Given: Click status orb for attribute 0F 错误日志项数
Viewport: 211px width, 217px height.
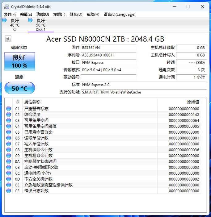Looking at the screenshot, I should 9,191.
